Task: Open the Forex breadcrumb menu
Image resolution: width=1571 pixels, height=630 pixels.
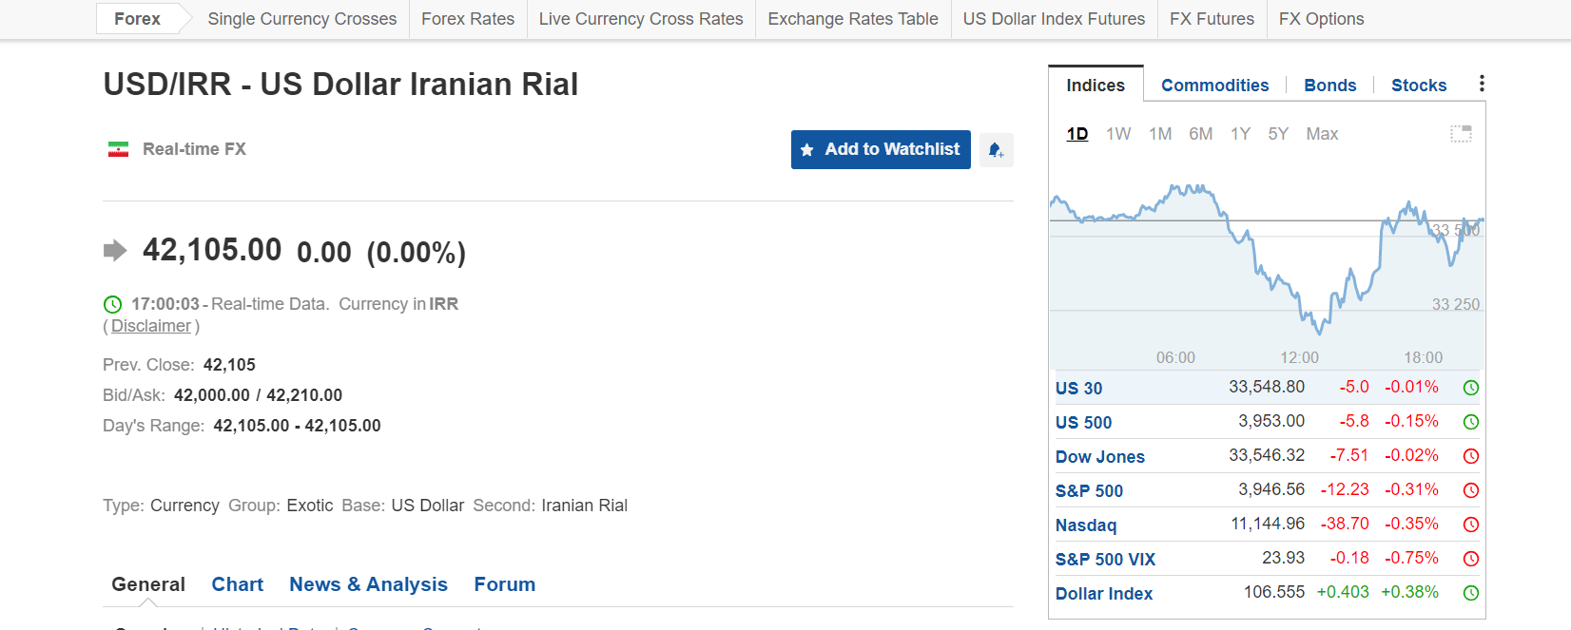Action: (x=138, y=19)
